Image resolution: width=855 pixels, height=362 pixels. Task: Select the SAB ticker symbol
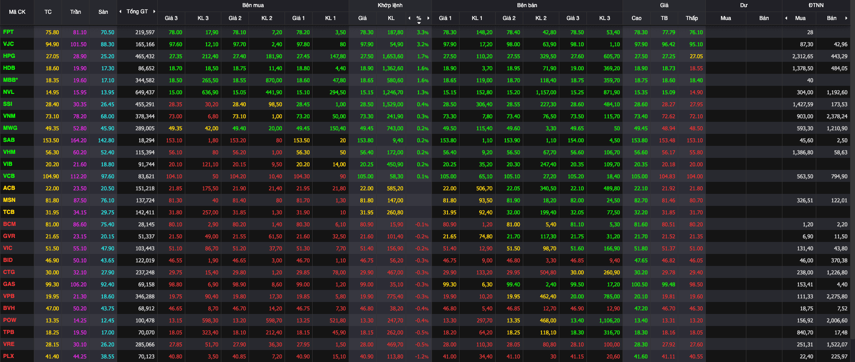tap(9, 140)
